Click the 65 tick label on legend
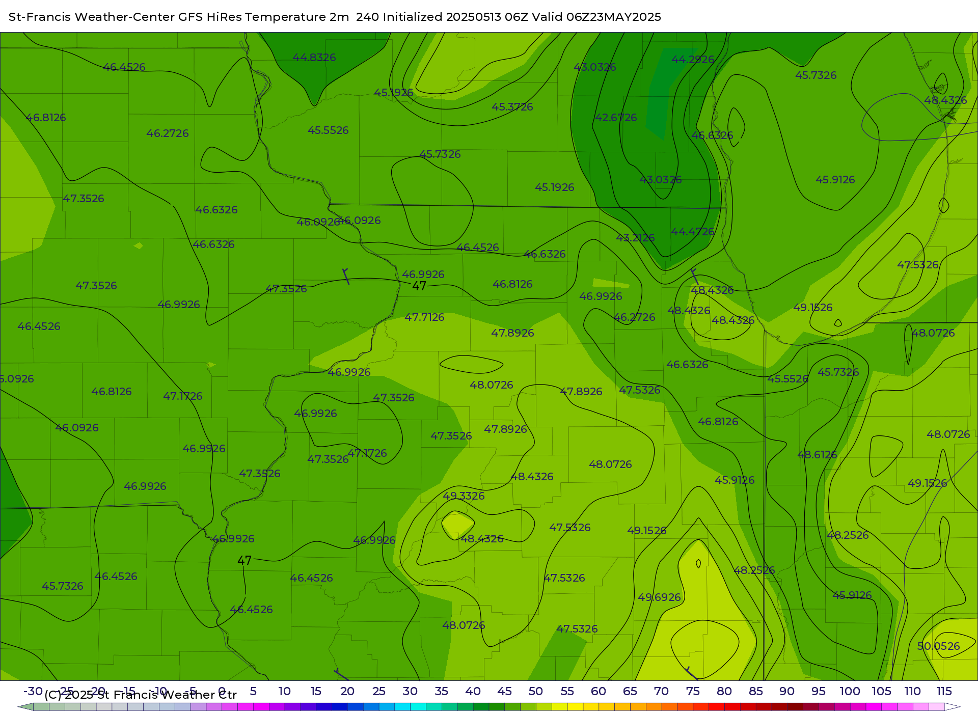The image size is (978, 713). (630, 692)
